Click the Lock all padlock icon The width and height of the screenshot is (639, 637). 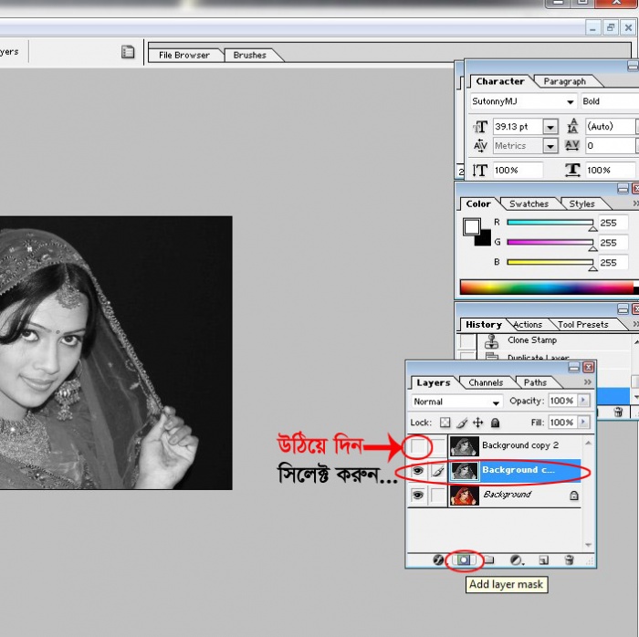pos(495,423)
